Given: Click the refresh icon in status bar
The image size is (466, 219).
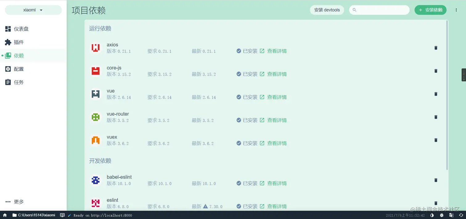Looking at the screenshot, I should pos(461,215).
